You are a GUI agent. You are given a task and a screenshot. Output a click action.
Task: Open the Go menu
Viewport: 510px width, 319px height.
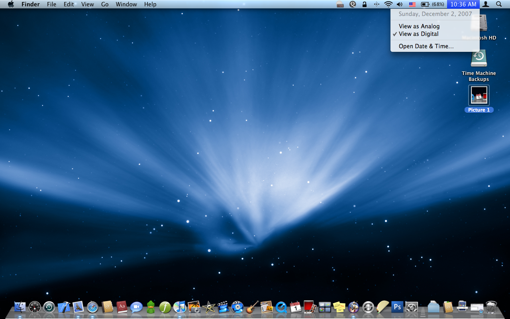click(105, 4)
